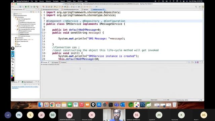
Task: Open the Calendar app showing 30
Action: [x=58, y=105]
